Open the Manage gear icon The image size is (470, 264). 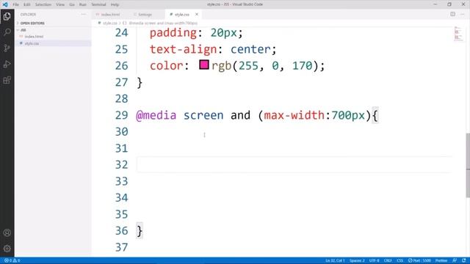point(7,249)
